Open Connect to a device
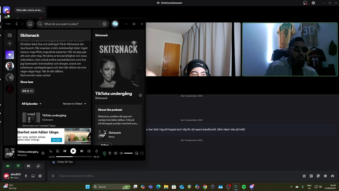Screen dimensions: 339x191 pyautogui.click(x=115, y=153)
